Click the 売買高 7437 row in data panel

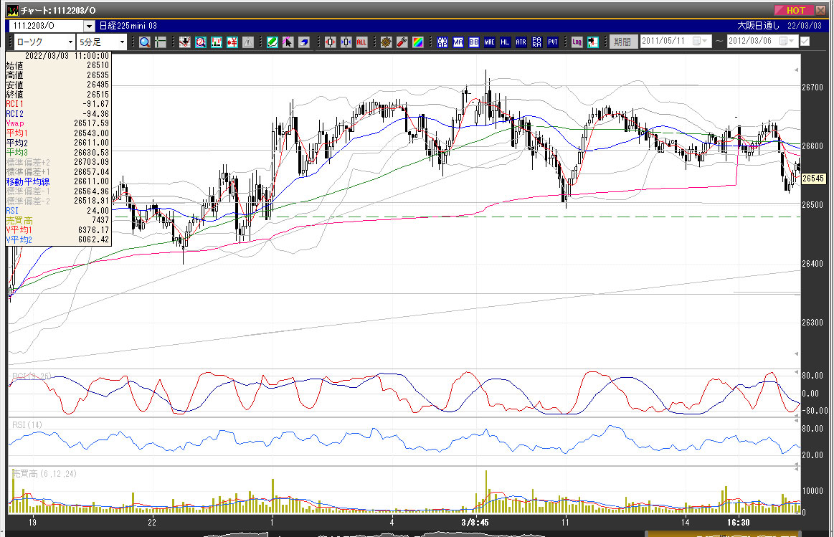point(57,220)
